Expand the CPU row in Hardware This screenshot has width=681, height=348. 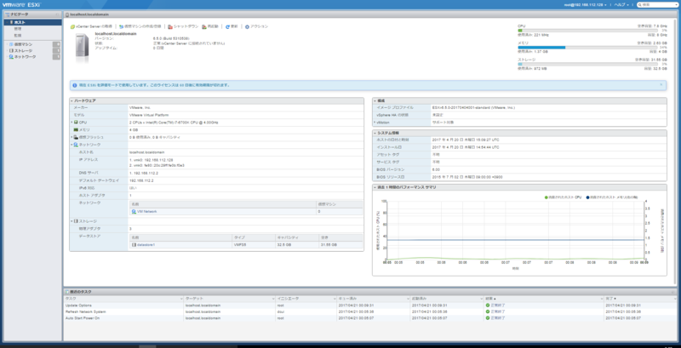(72, 123)
